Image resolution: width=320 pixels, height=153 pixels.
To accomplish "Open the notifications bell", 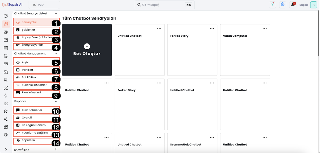I will click(293, 4).
